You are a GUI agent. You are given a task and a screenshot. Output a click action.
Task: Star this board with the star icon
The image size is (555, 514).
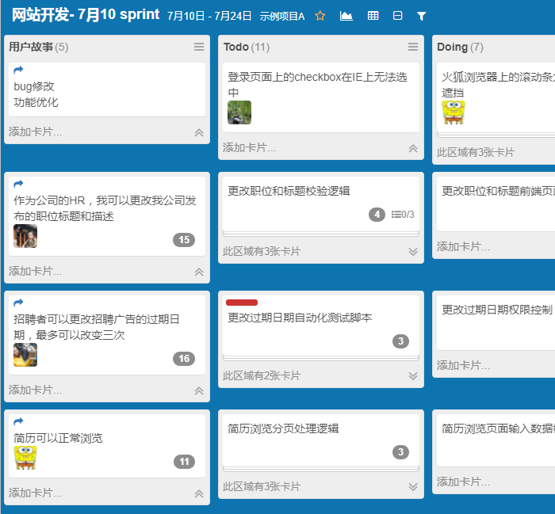(x=320, y=16)
